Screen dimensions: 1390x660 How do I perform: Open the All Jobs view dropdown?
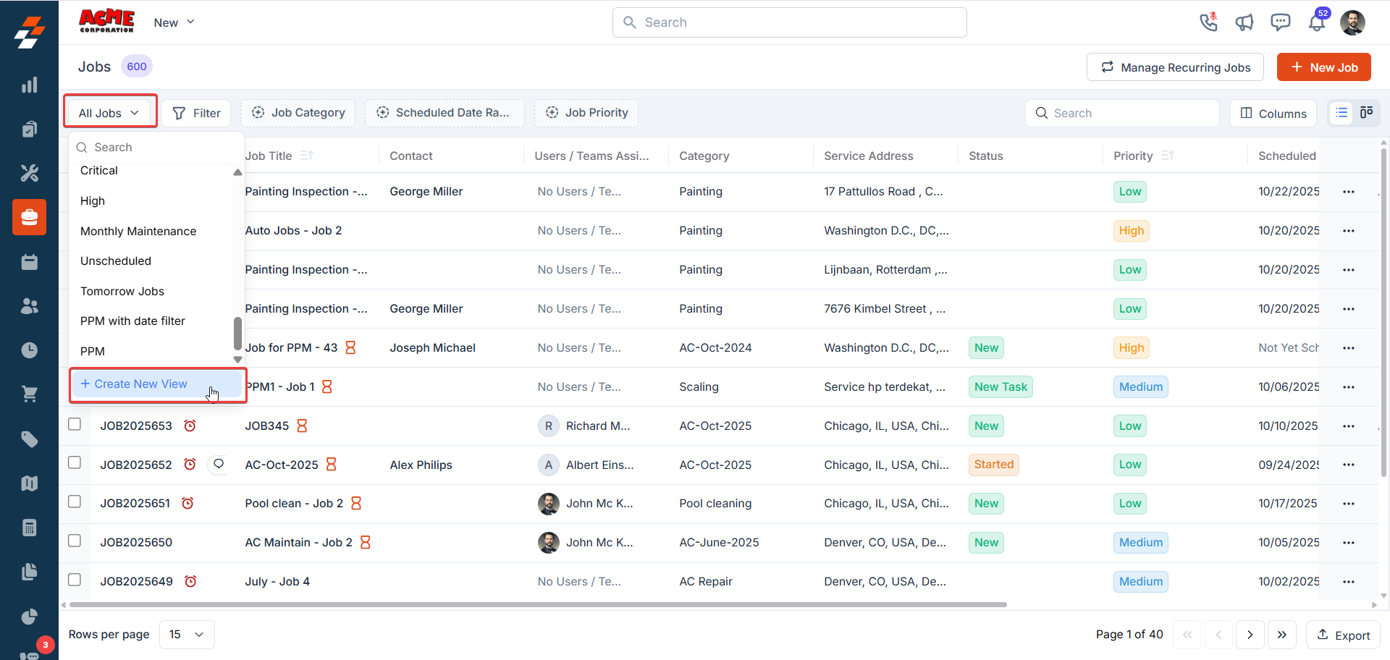tap(109, 112)
